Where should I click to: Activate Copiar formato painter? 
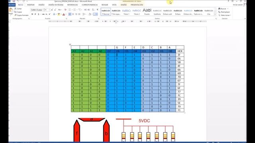(x=22, y=15)
